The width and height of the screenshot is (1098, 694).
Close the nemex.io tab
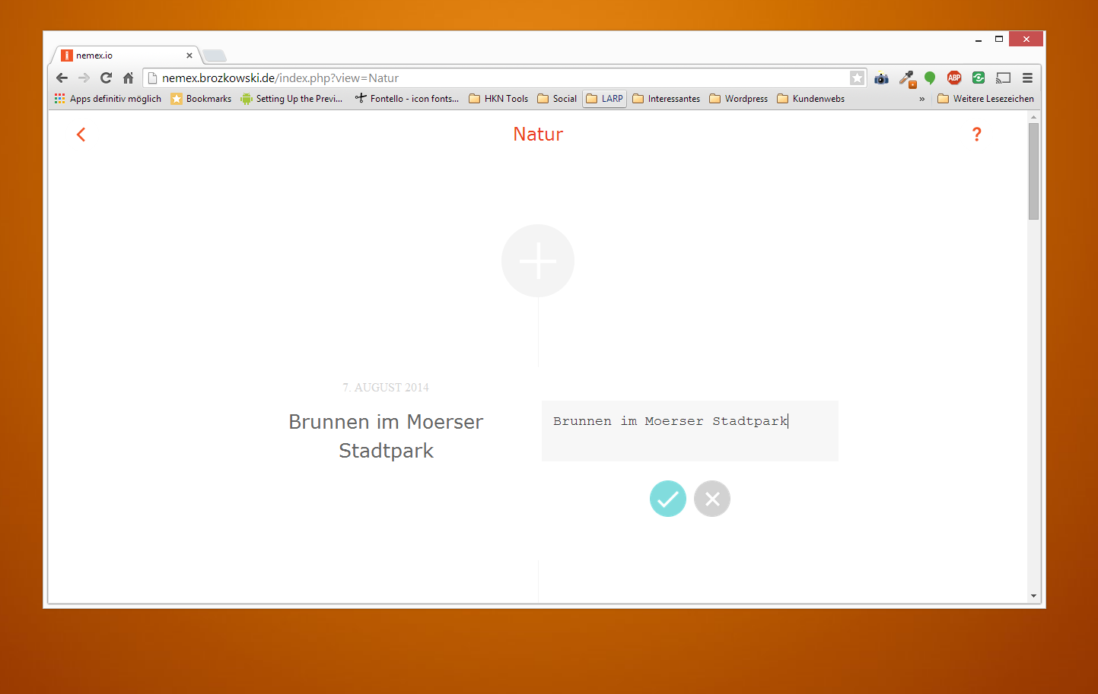click(189, 55)
